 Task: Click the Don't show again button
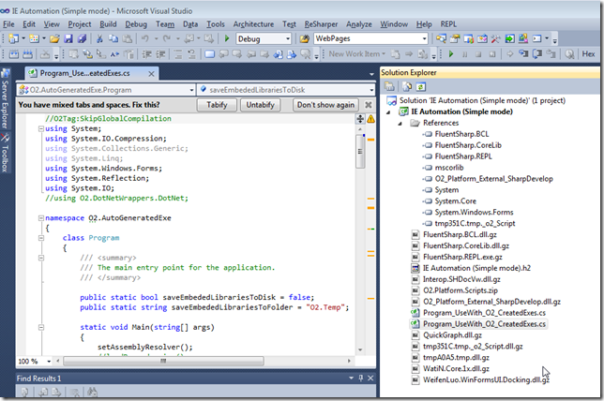pos(325,105)
